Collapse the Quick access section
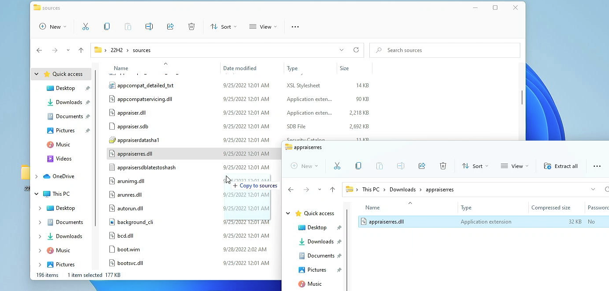 pyautogui.click(x=36, y=74)
